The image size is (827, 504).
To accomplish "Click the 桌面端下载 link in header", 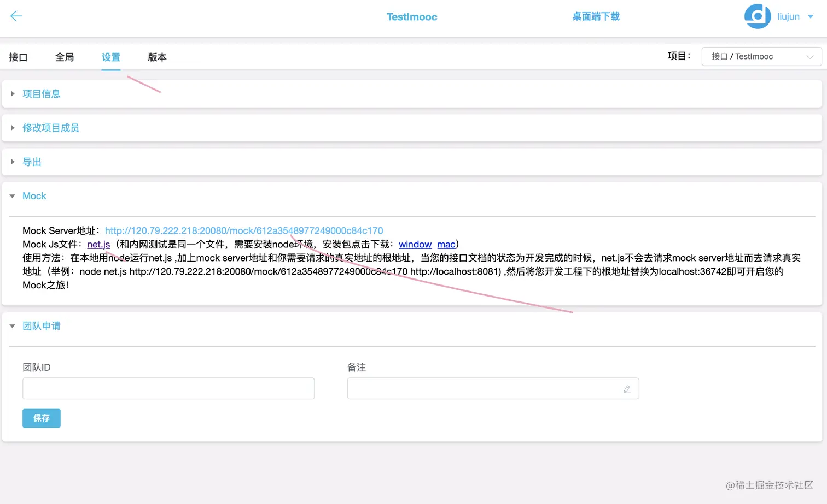I will pyautogui.click(x=596, y=16).
